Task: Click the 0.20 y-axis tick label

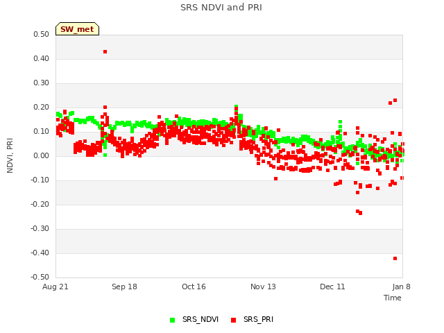Action: coord(41,108)
